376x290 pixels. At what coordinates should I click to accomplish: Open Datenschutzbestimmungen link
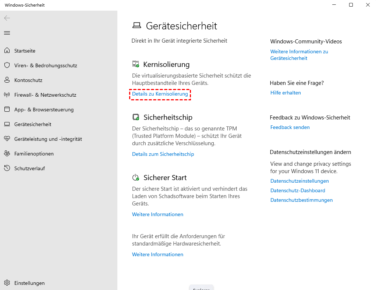(x=301, y=200)
